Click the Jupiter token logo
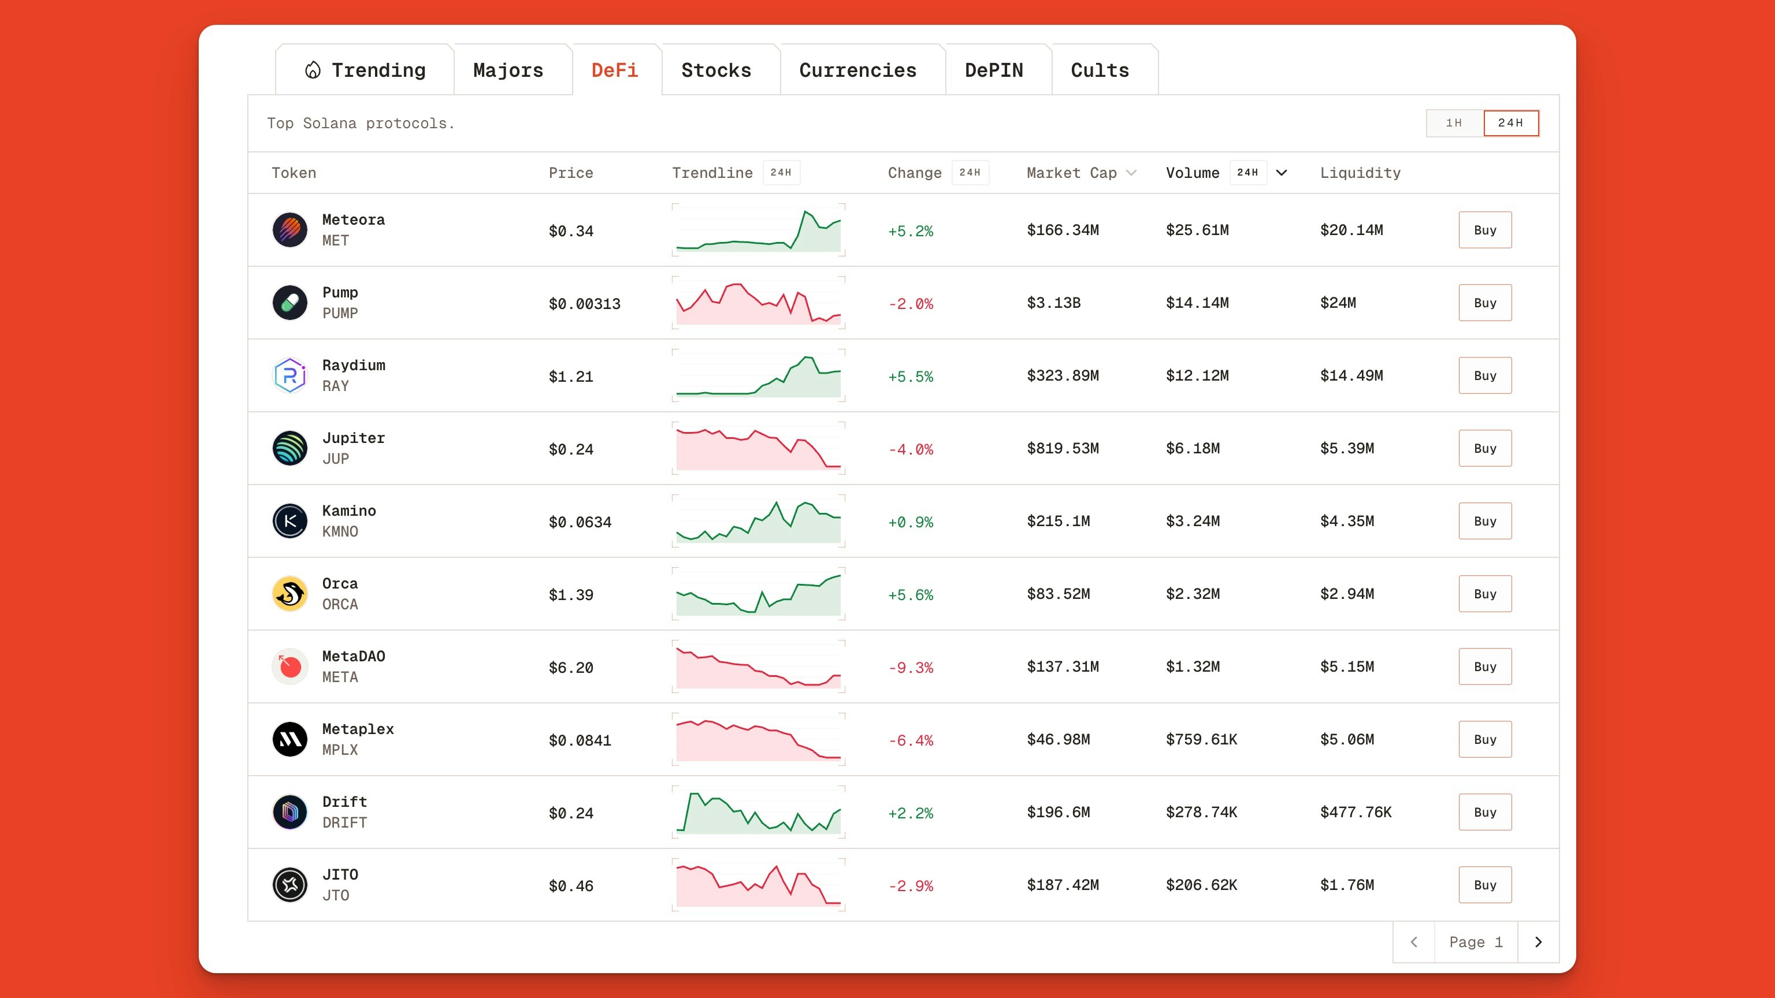This screenshot has width=1775, height=998. point(289,448)
